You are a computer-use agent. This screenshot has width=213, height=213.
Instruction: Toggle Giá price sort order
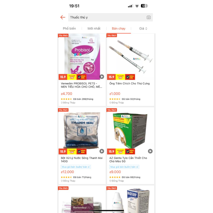coord(143,28)
